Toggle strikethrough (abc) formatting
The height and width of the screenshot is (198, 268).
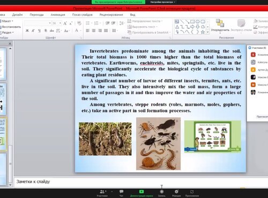pyautogui.click(x=52, y=31)
